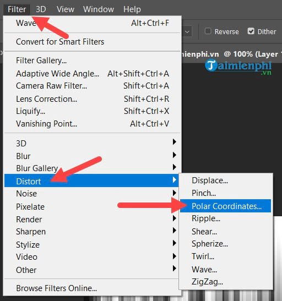
Task: Expand the Blur submenu arrow
Action: coord(174,155)
